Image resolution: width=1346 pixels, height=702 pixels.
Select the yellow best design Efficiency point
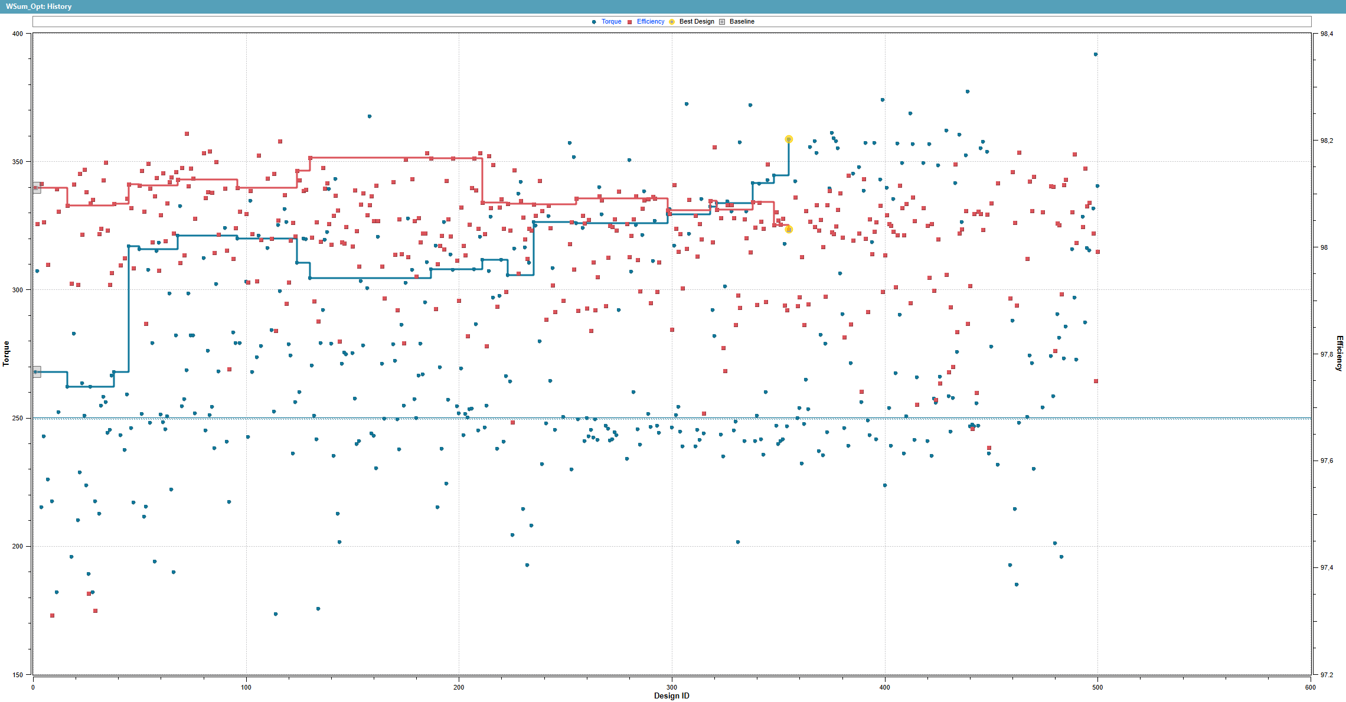(789, 230)
